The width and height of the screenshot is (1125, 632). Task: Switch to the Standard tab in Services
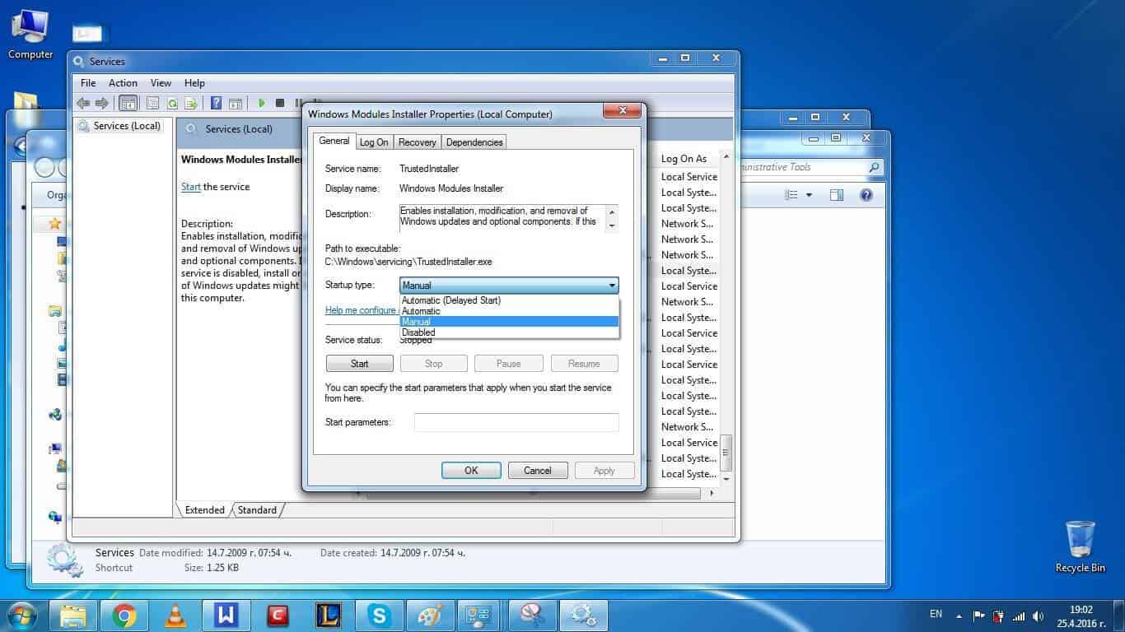tap(257, 510)
